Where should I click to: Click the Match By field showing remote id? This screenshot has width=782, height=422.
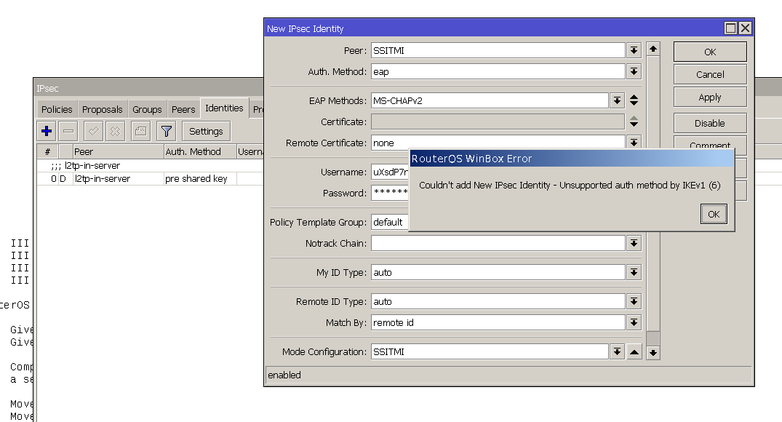(x=498, y=322)
